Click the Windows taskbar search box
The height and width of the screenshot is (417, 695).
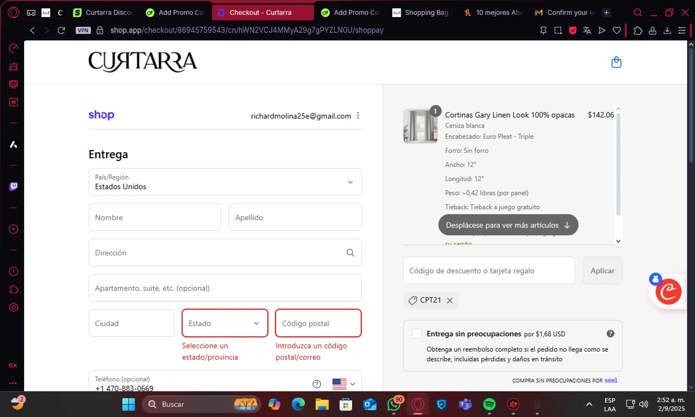click(202, 404)
